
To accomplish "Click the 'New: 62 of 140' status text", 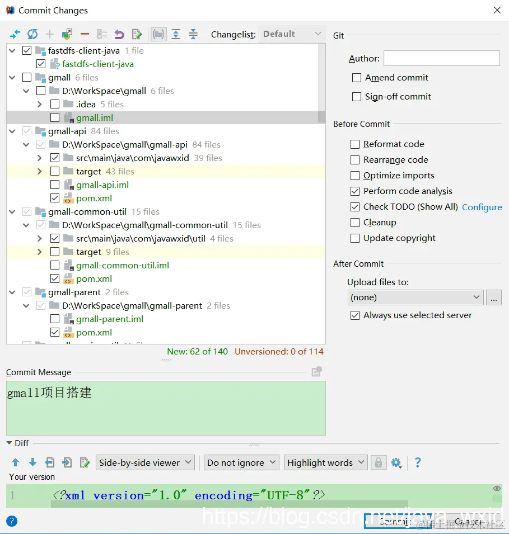I will (197, 352).
